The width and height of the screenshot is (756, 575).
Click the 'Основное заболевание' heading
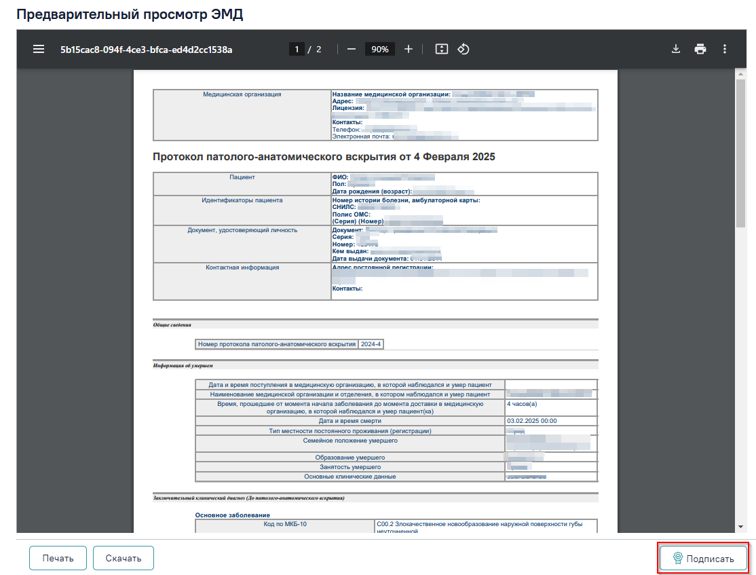(x=232, y=515)
